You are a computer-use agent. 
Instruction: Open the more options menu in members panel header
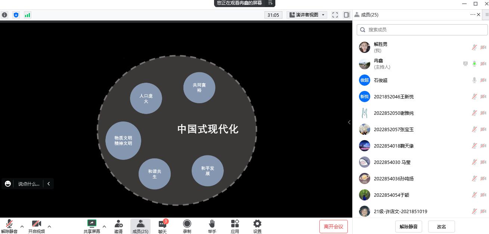473,15
